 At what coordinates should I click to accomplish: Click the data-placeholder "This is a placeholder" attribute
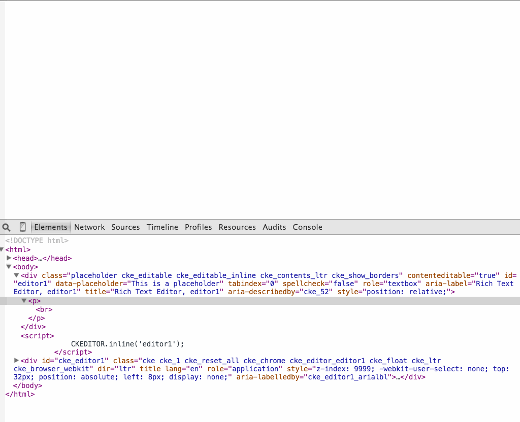[x=140, y=284]
